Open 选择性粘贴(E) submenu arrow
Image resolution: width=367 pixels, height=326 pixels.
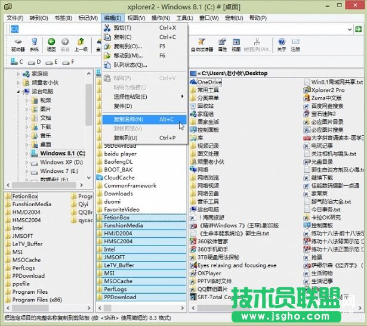click(x=182, y=97)
